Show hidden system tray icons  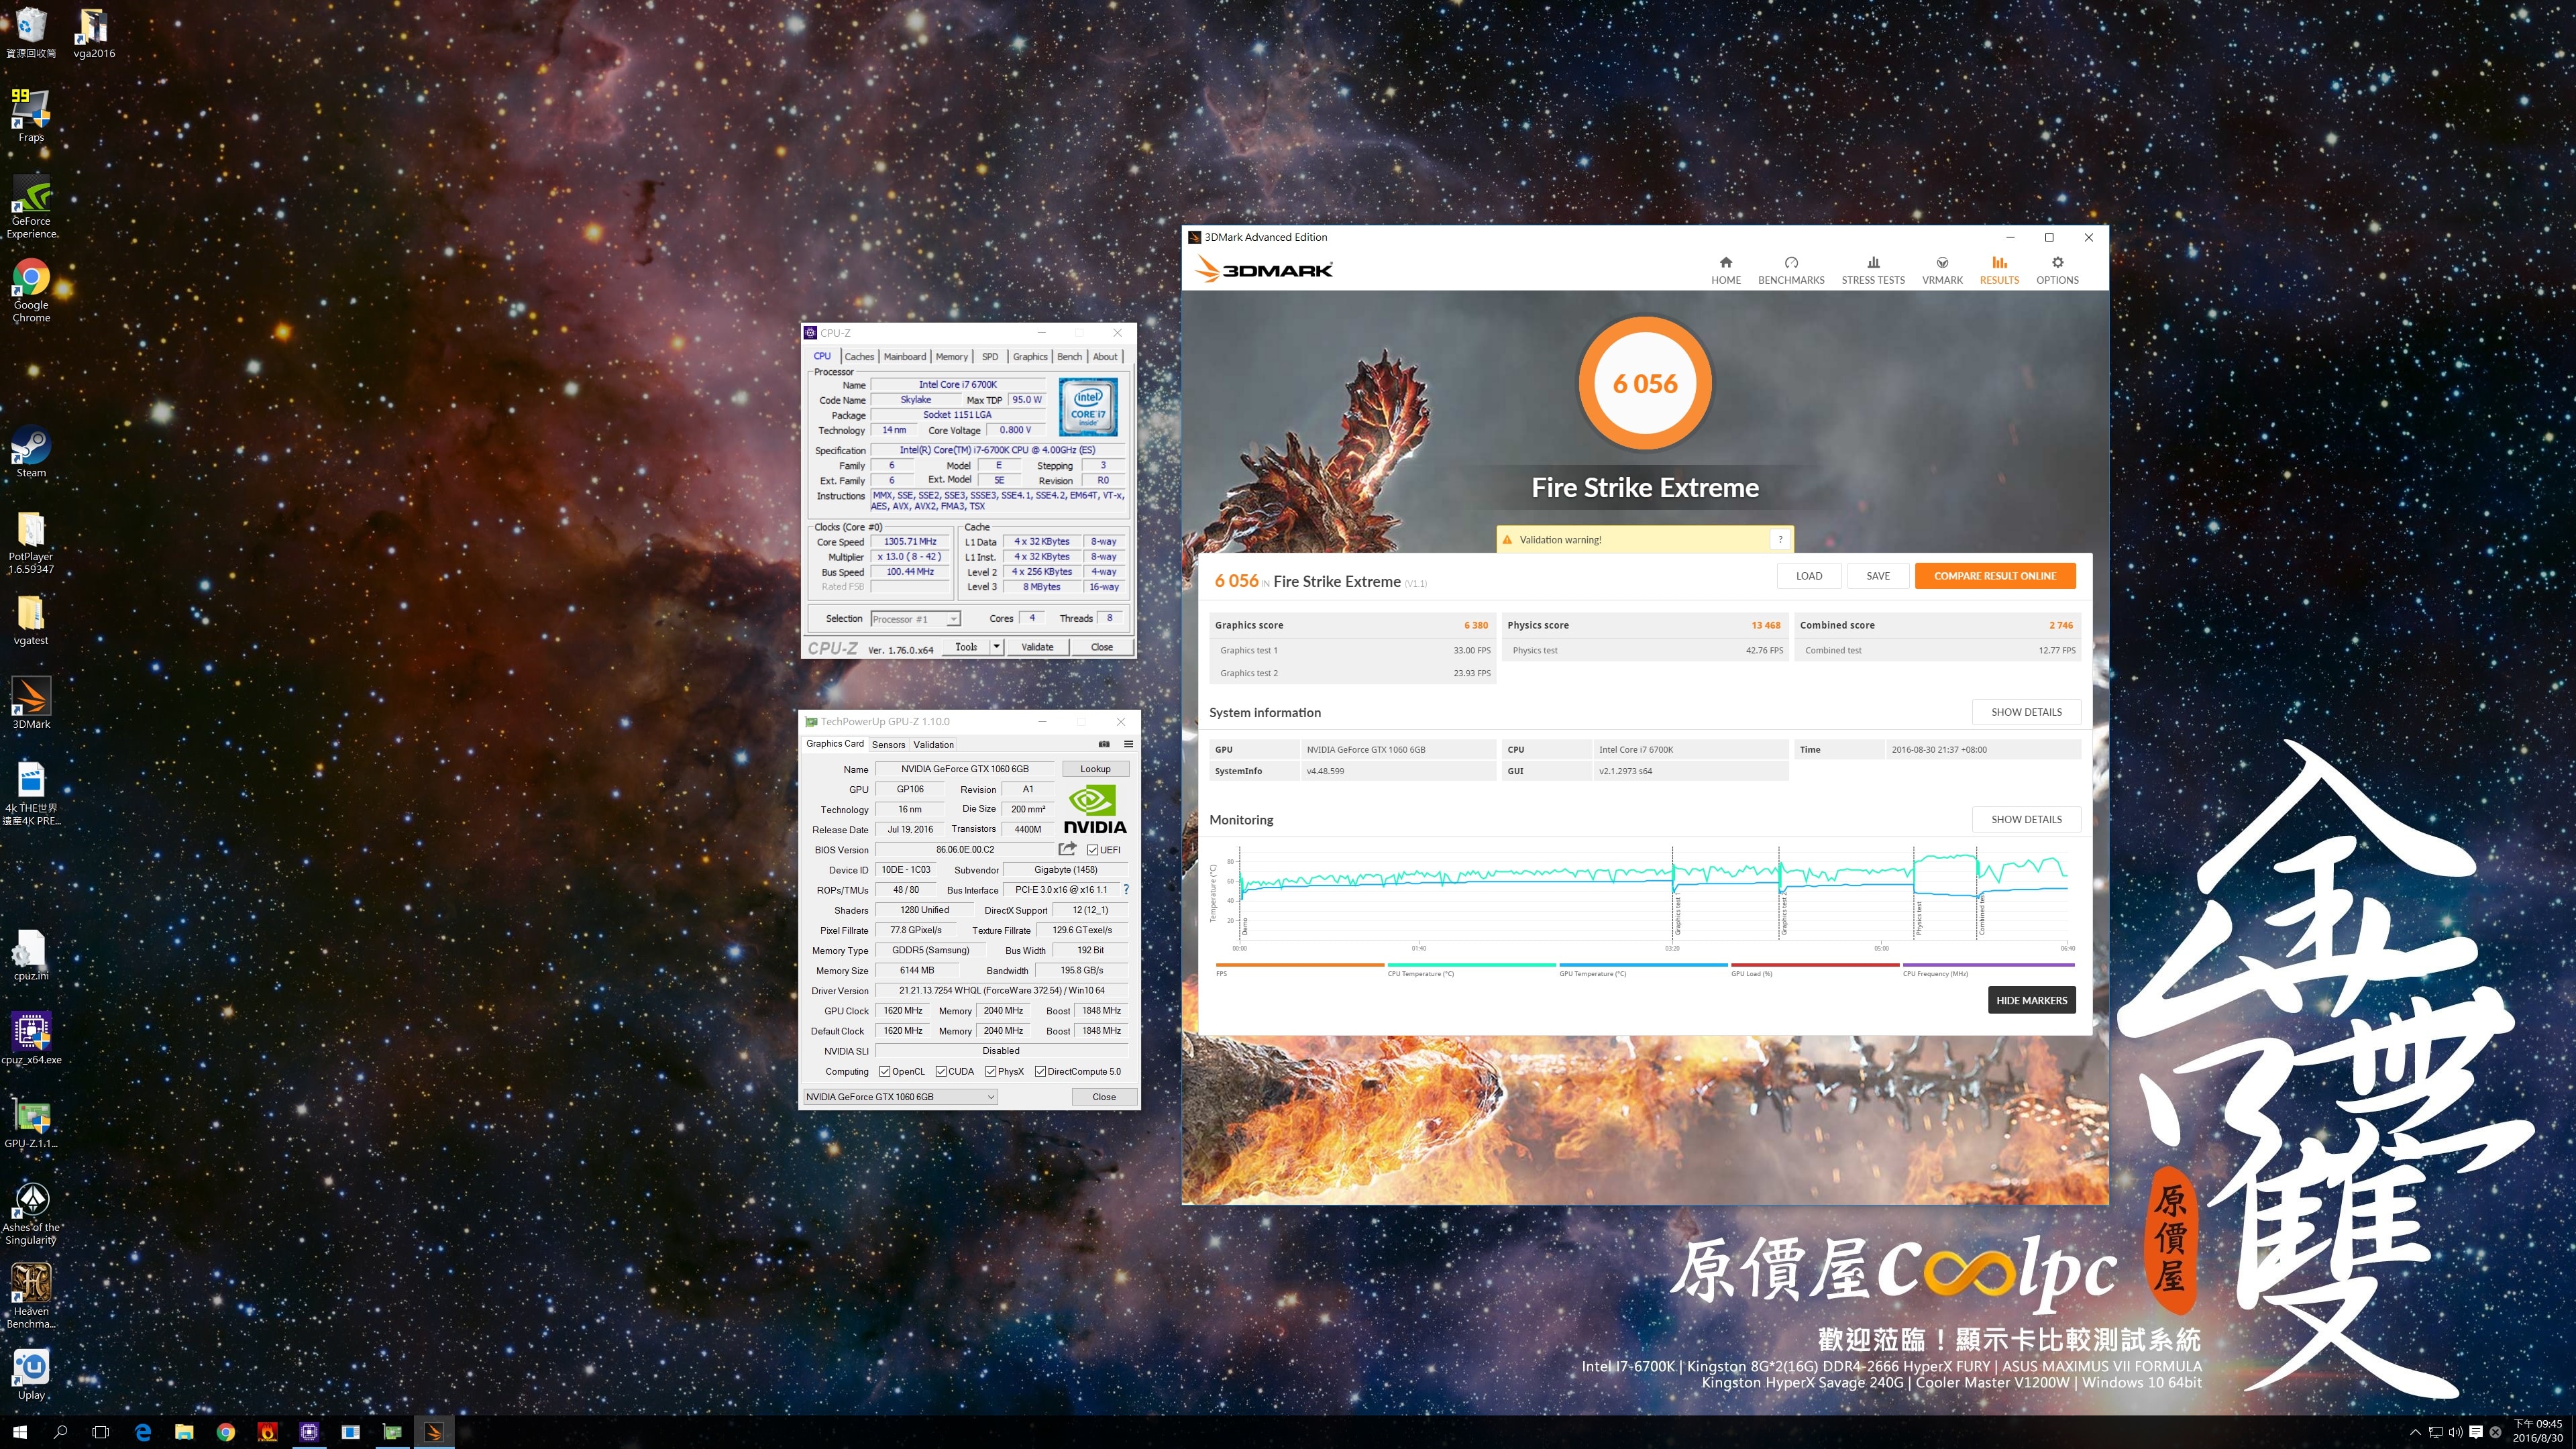[x=2415, y=1432]
